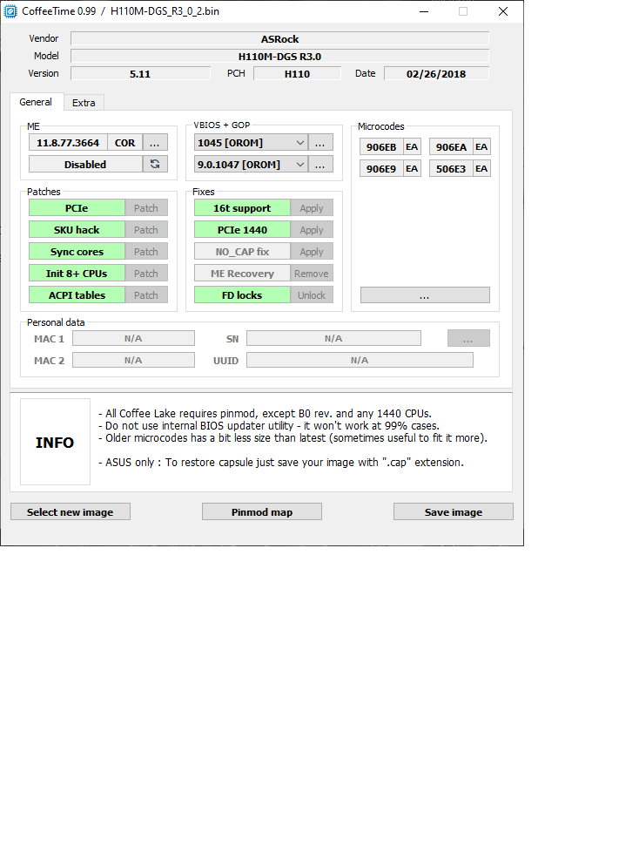The image size is (639, 846).
Task: Click EA revision next to 506E3
Action: click(481, 168)
